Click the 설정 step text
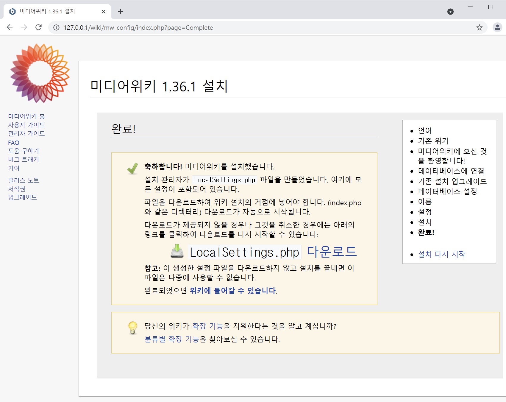Viewport: 506px width, 402px height. (x=425, y=212)
